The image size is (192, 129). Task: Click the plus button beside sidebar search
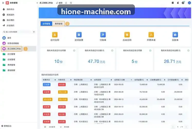pyautogui.click(x=34, y=32)
